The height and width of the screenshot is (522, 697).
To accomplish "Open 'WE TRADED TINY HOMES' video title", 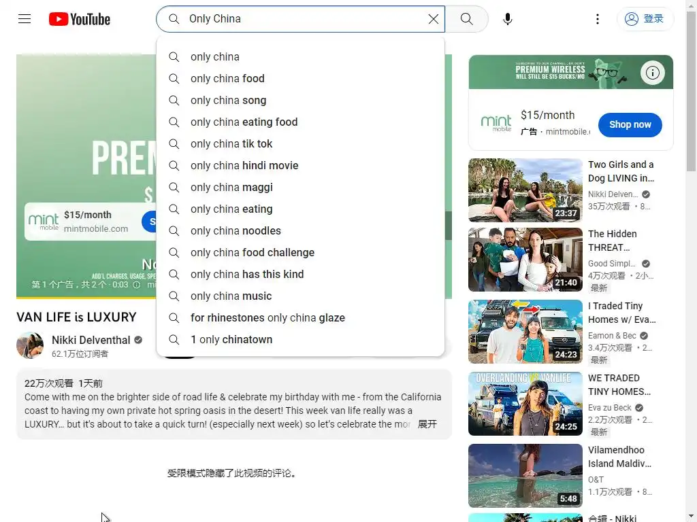I will (619, 385).
